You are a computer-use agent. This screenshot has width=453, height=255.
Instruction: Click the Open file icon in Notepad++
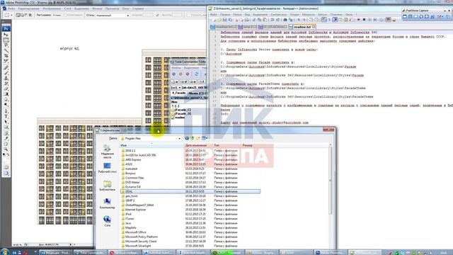pos(219,20)
